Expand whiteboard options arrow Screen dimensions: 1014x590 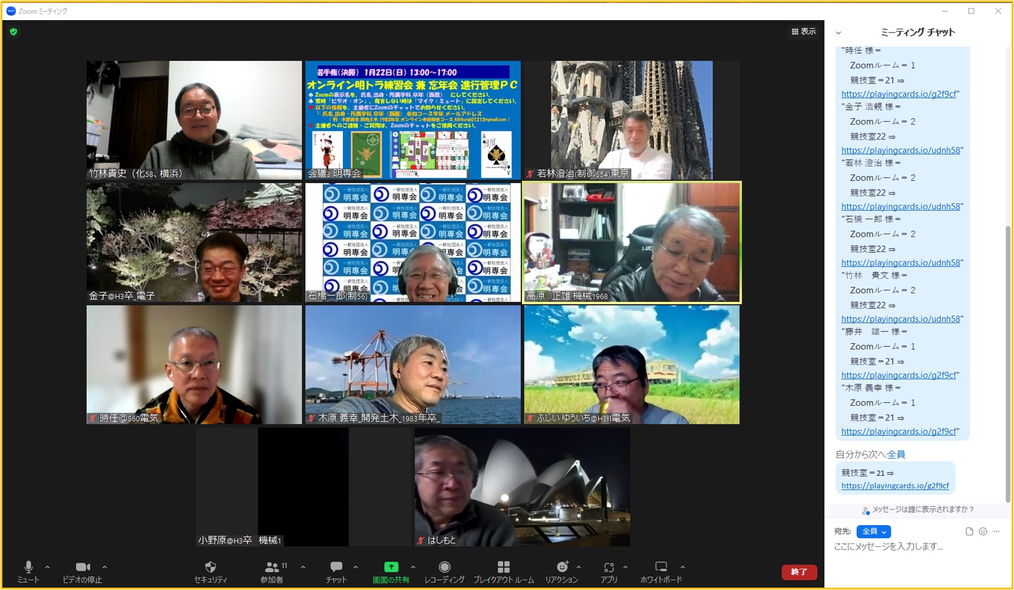tap(682, 567)
